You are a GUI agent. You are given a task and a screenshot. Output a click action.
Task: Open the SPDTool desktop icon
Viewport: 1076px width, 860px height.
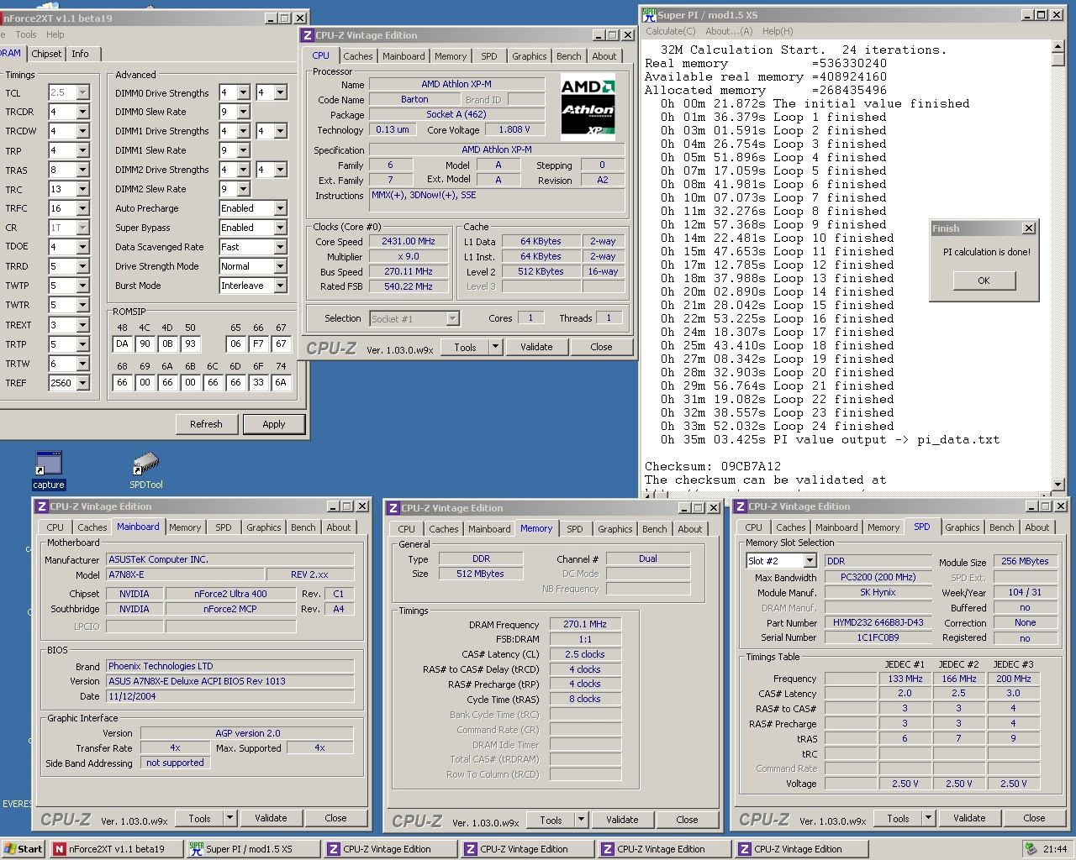[x=145, y=471]
